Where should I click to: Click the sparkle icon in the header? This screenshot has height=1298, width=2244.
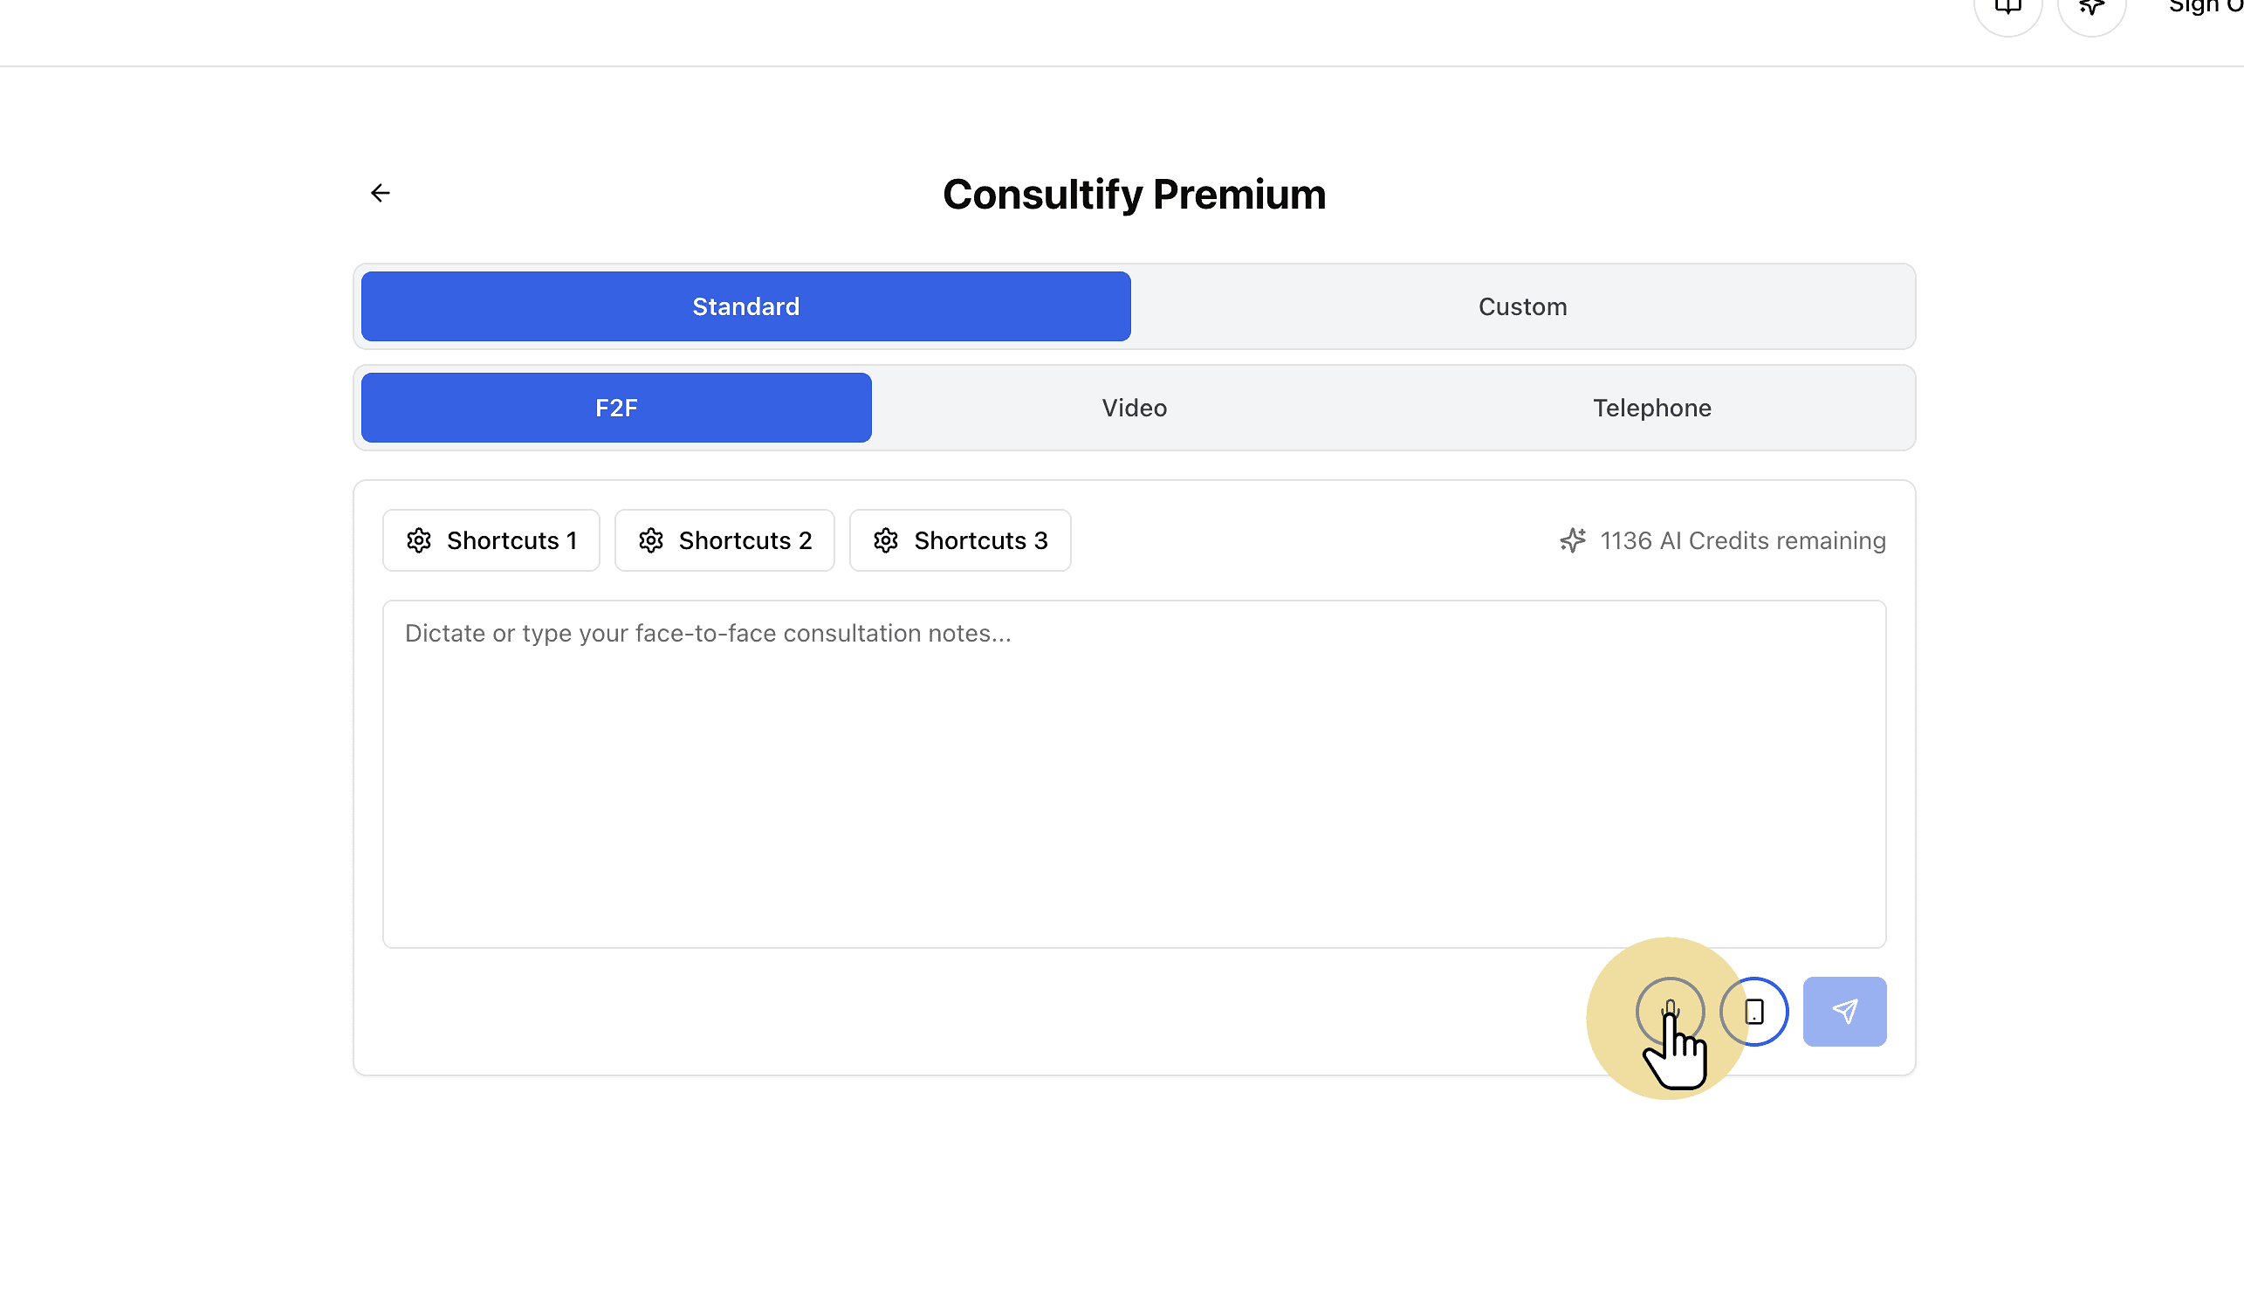(2092, 9)
